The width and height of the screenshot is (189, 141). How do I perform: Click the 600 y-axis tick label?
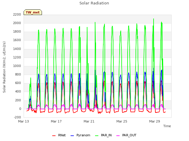point(18,83)
